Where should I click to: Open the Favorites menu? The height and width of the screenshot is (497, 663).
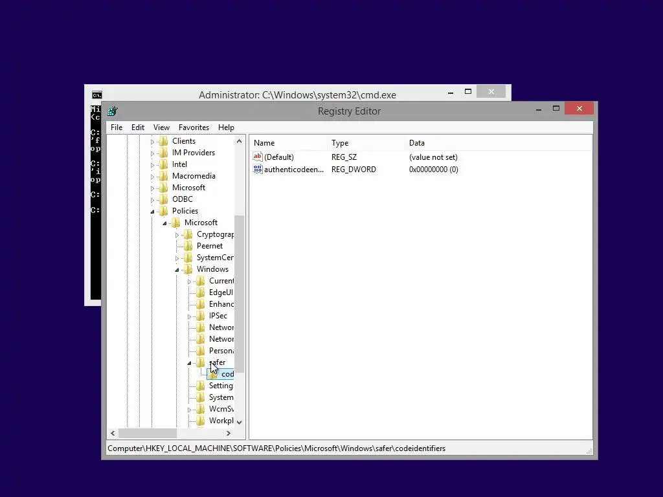coord(194,127)
